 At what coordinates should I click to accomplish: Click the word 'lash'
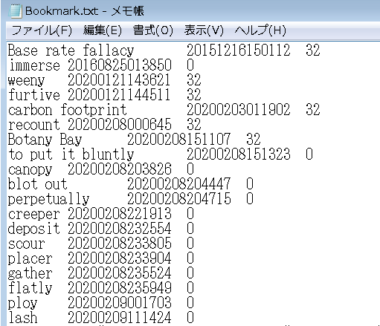pos(23,318)
